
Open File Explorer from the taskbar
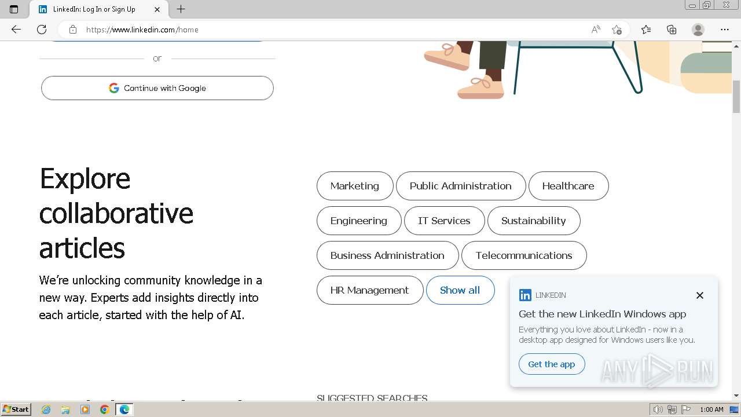coord(65,409)
